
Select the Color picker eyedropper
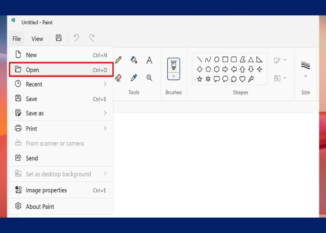pos(134,78)
